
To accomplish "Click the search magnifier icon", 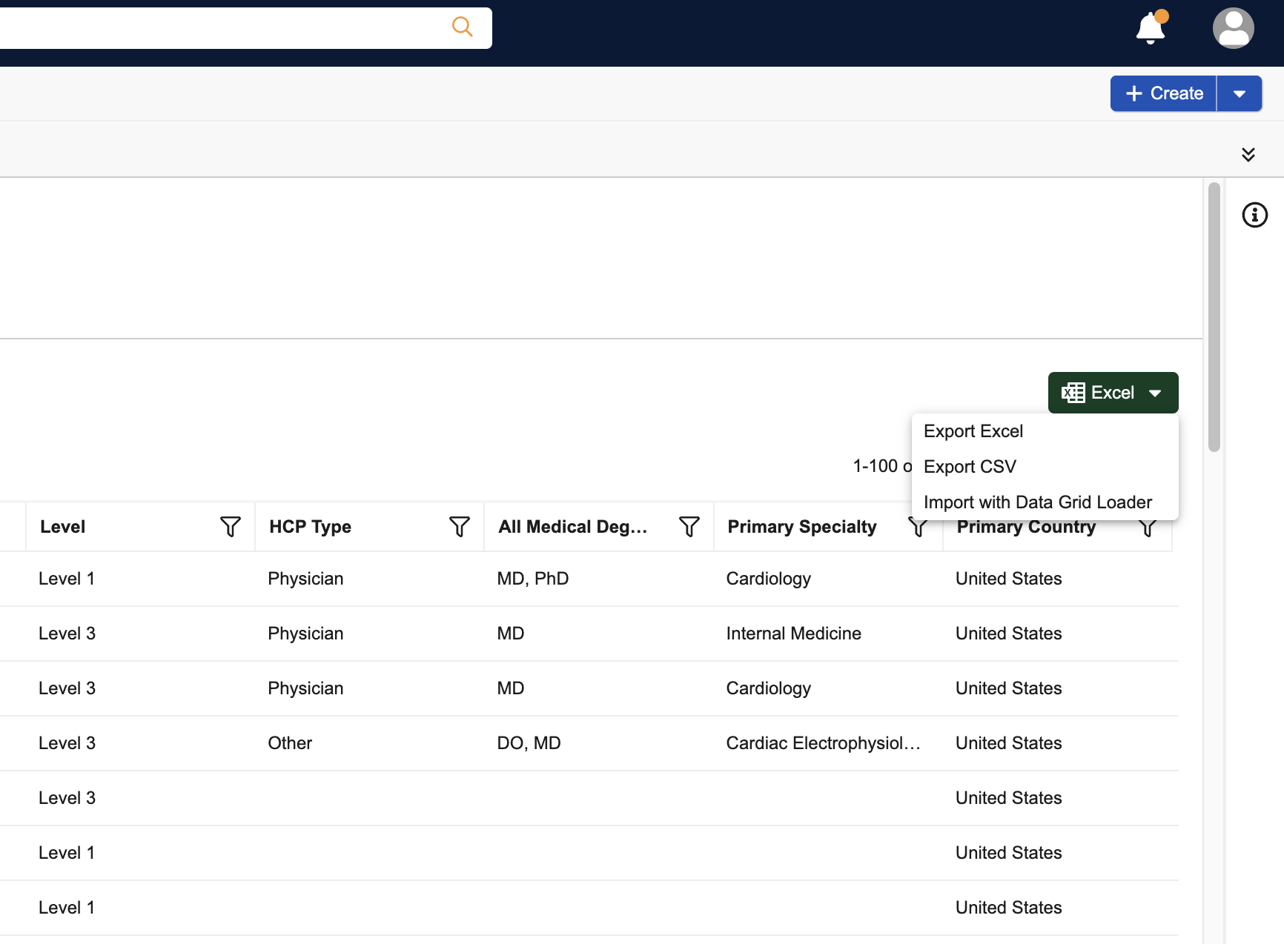I will pos(462,27).
